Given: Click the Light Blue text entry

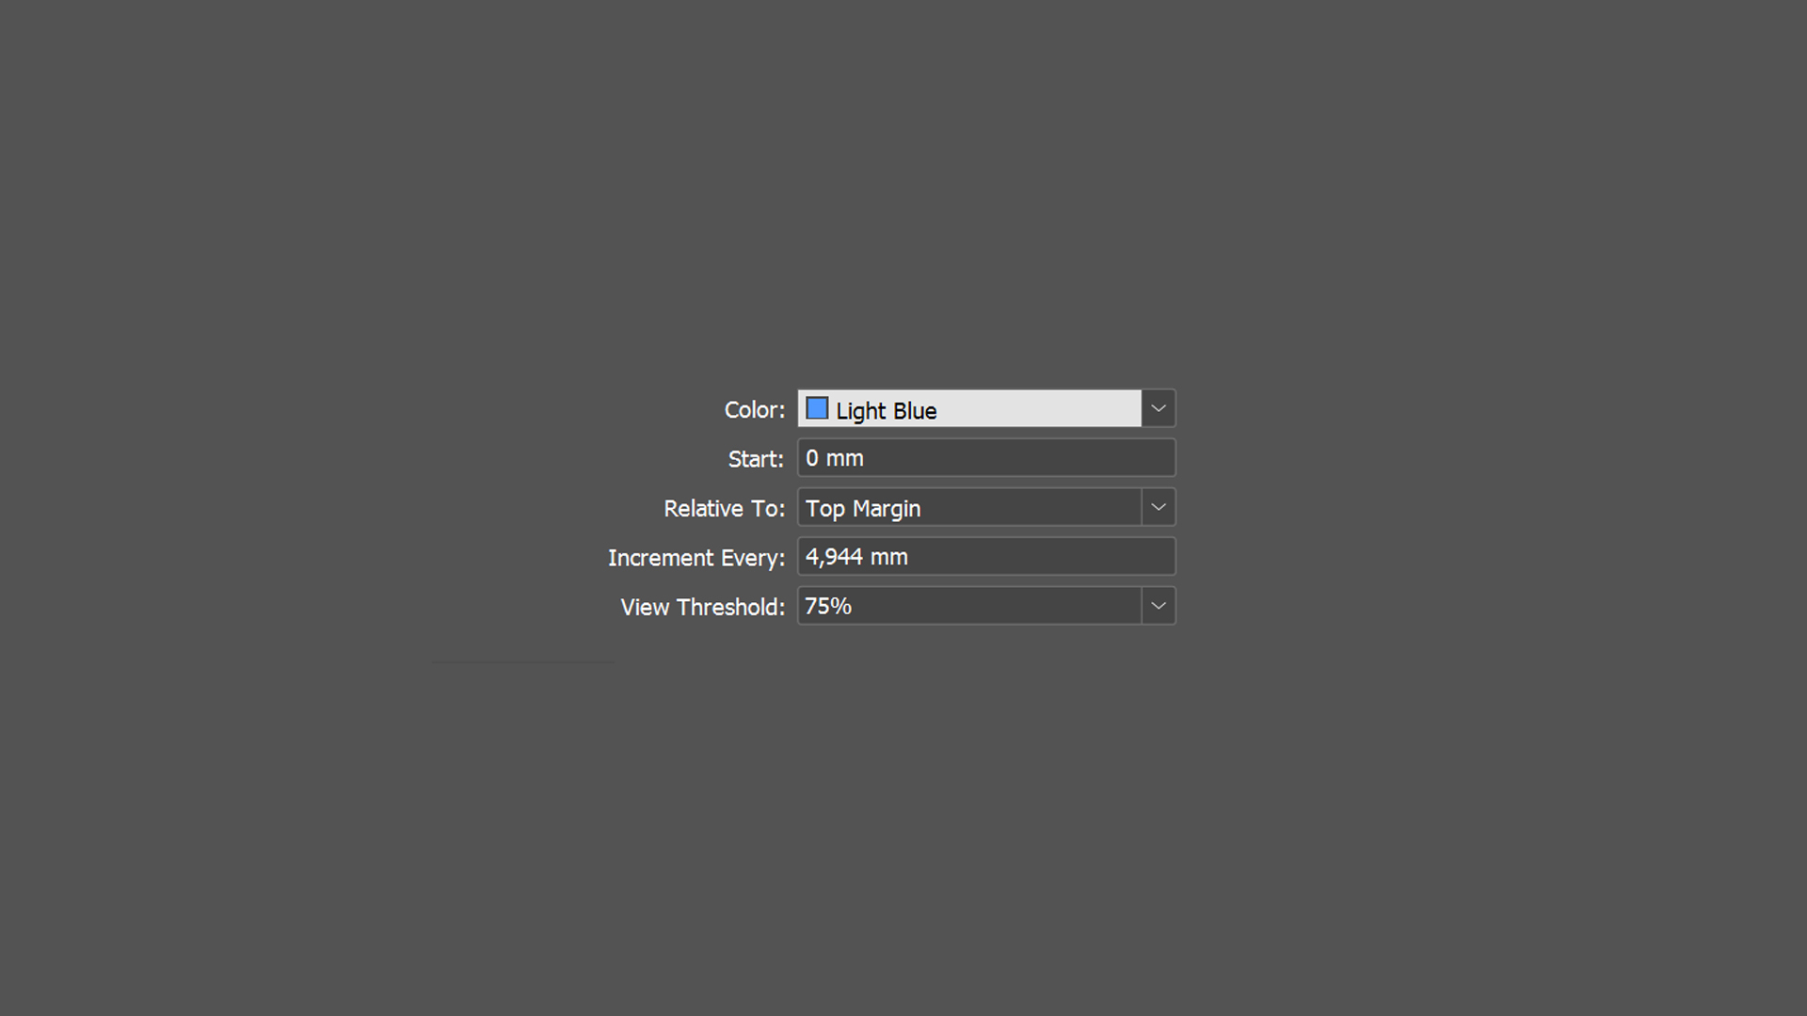Looking at the screenshot, I should tap(886, 410).
